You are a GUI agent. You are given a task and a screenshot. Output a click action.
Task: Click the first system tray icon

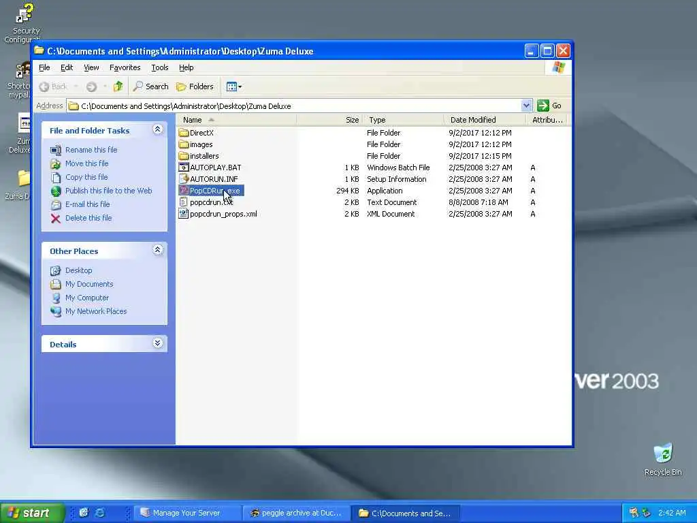pos(634,513)
